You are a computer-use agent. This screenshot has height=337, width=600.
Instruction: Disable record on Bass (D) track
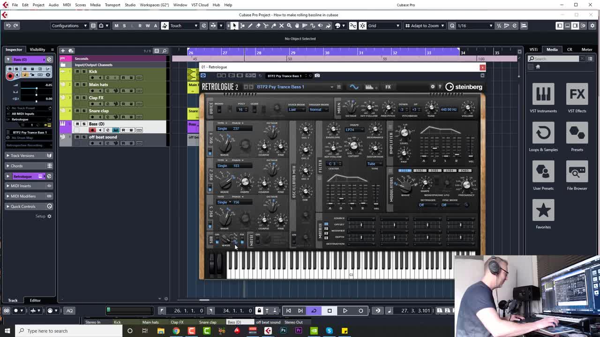coord(92,130)
